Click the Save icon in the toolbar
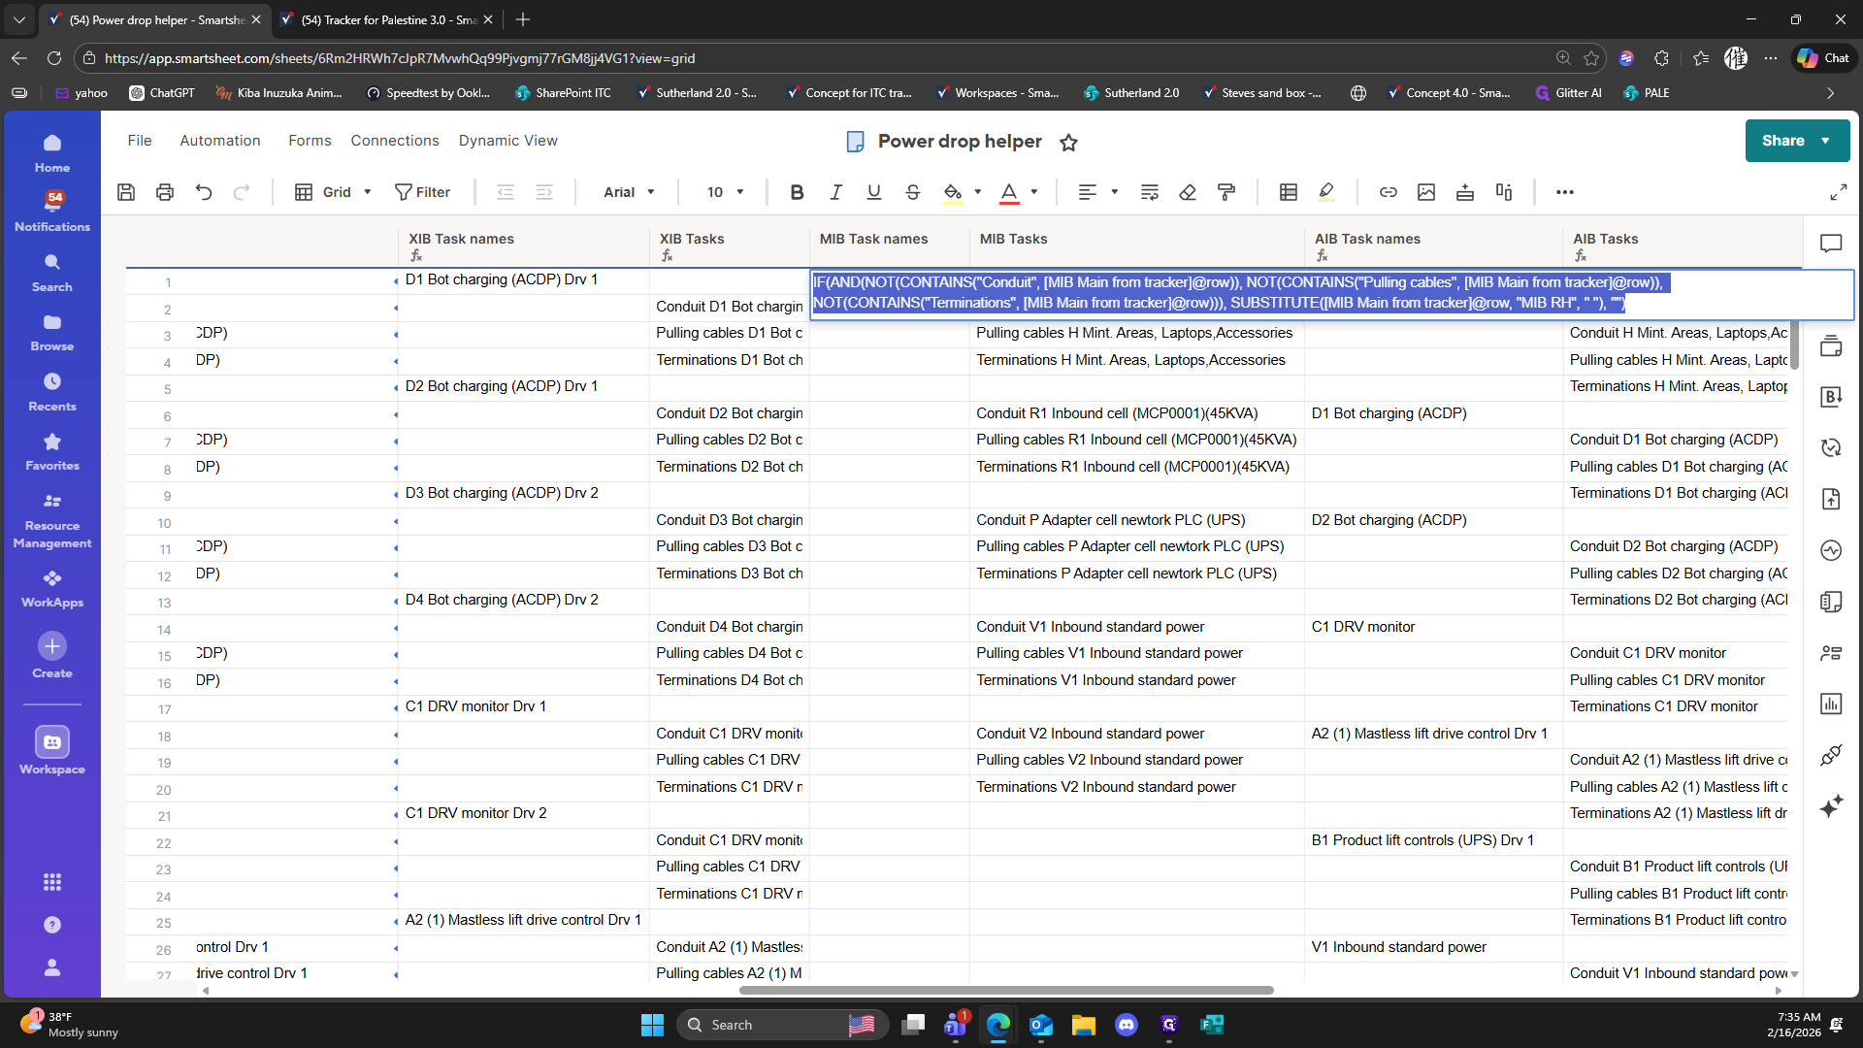This screenshot has height=1048, width=1863. 126,192
